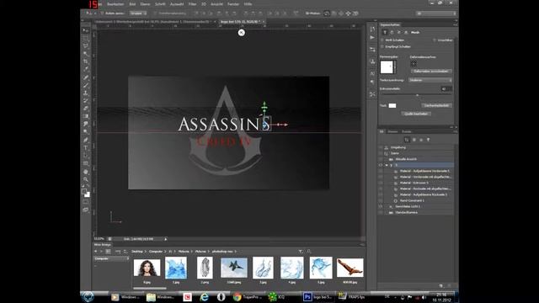Click the Mini Bridge search icon
The image size is (539, 303).
pos(309,252)
